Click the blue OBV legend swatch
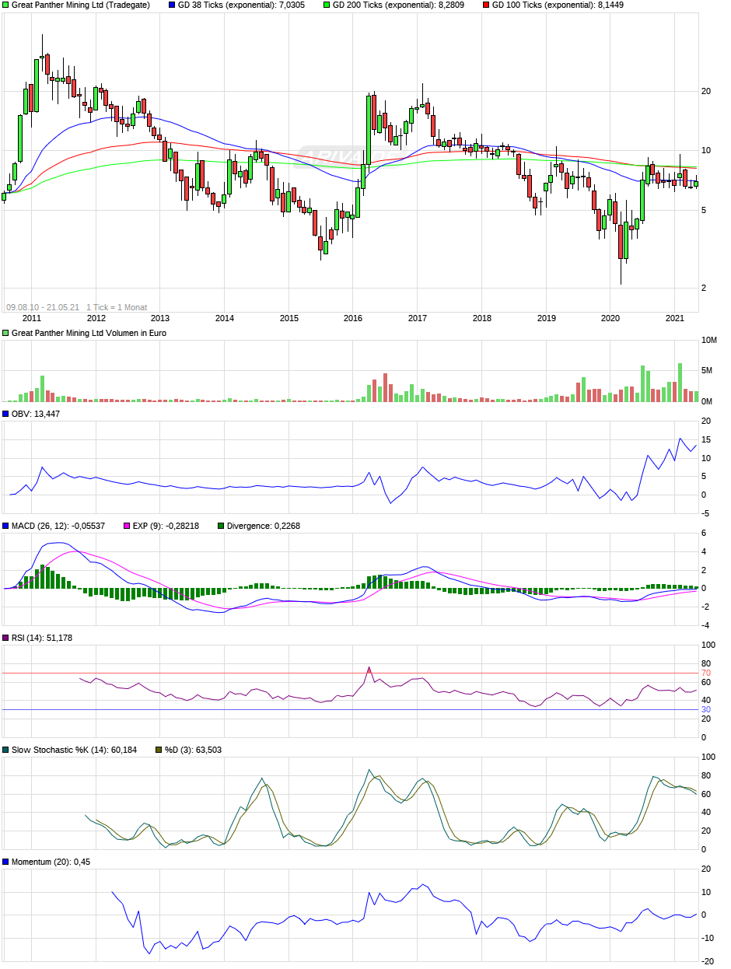731x969 pixels. (6, 414)
